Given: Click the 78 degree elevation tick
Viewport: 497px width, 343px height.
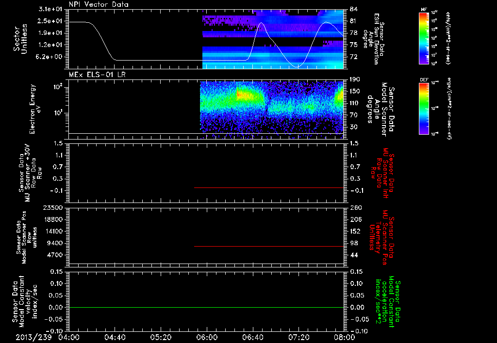Looking at the screenshot, I should point(353,33).
